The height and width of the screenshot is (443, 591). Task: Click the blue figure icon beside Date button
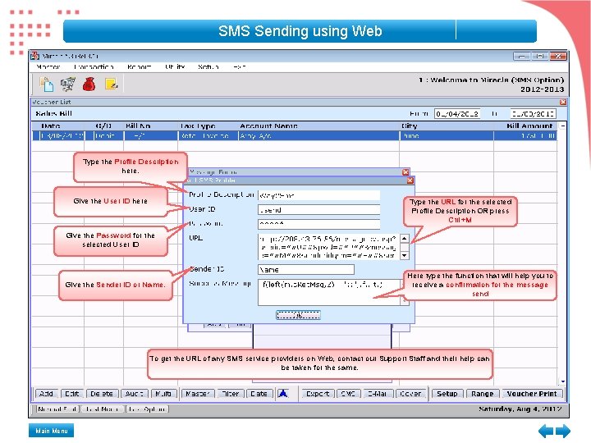coord(283,394)
